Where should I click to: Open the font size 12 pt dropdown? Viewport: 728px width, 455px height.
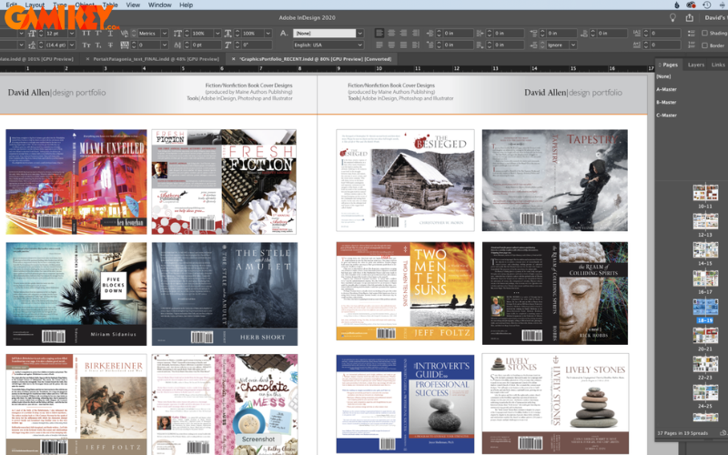(72, 34)
